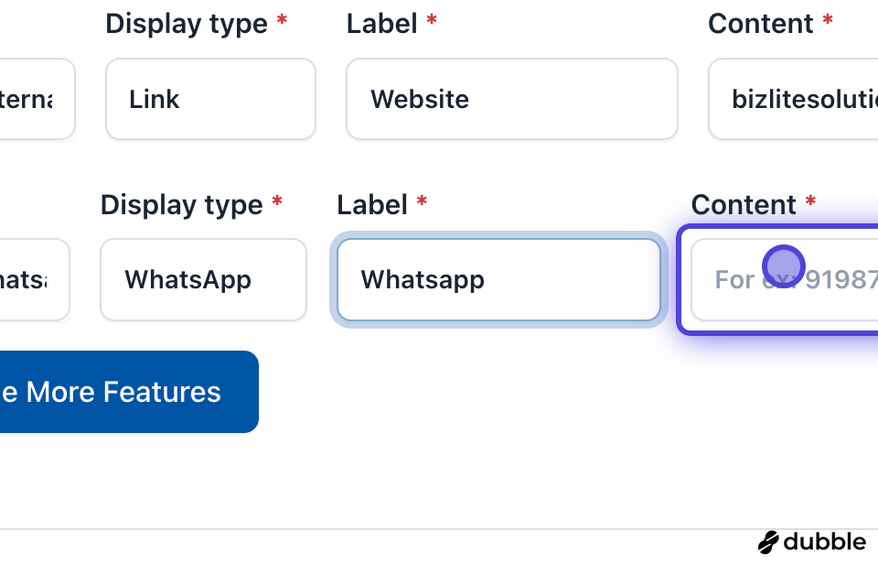Viewport: 878px width, 563px height.
Task: Click the purple circle marker in the Content field
Action: pyautogui.click(x=783, y=266)
